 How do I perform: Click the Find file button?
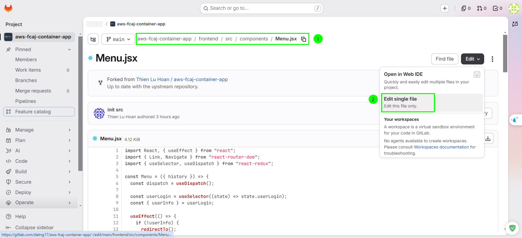pyautogui.click(x=445, y=59)
